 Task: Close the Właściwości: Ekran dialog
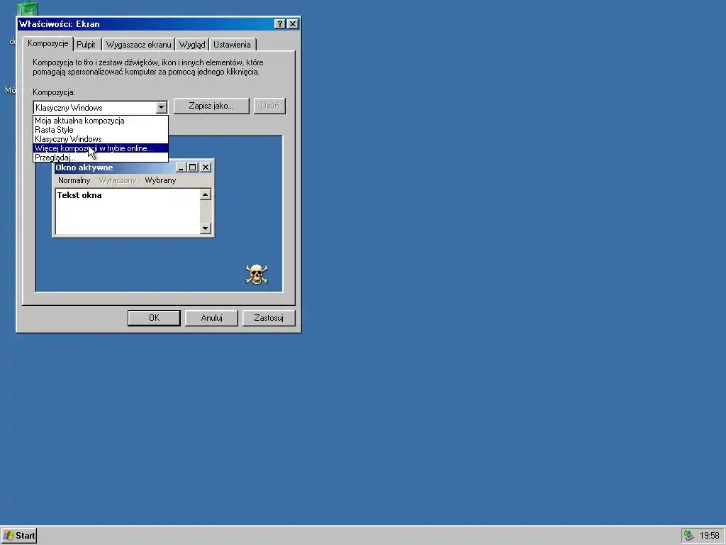(293, 24)
